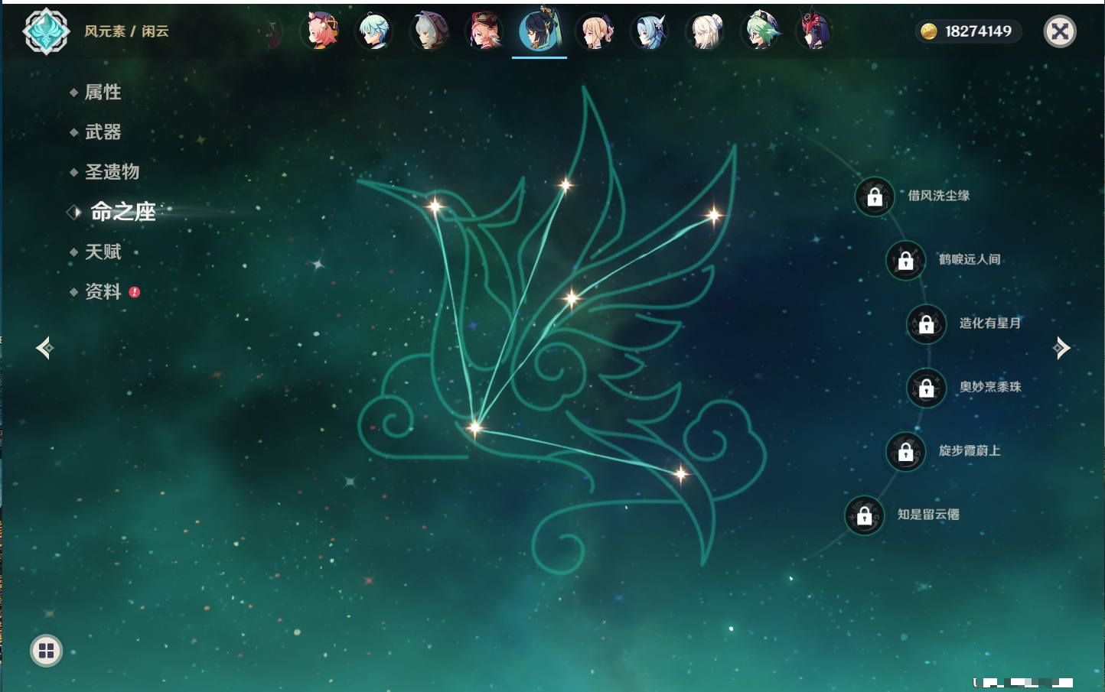Pick Yanfei's avatar with red hat
Image resolution: width=1105 pixels, height=692 pixels.
(x=485, y=31)
